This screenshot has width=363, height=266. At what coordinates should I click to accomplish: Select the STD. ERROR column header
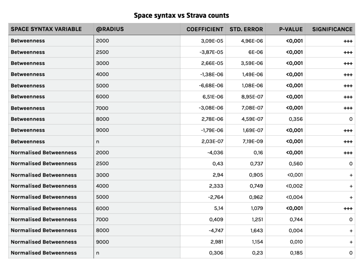pos(246,29)
